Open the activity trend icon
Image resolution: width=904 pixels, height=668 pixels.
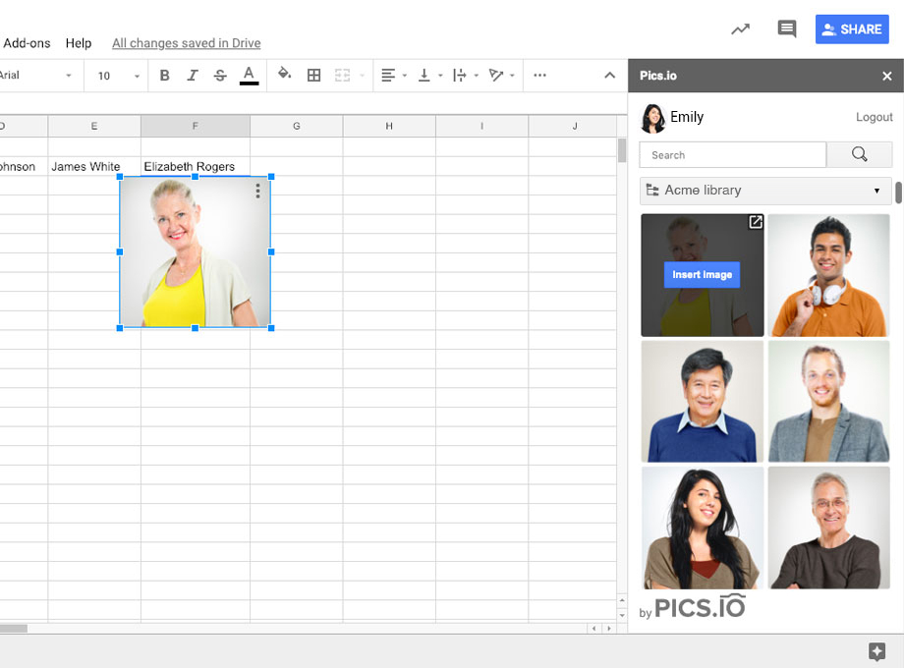pyautogui.click(x=740, y=28)
